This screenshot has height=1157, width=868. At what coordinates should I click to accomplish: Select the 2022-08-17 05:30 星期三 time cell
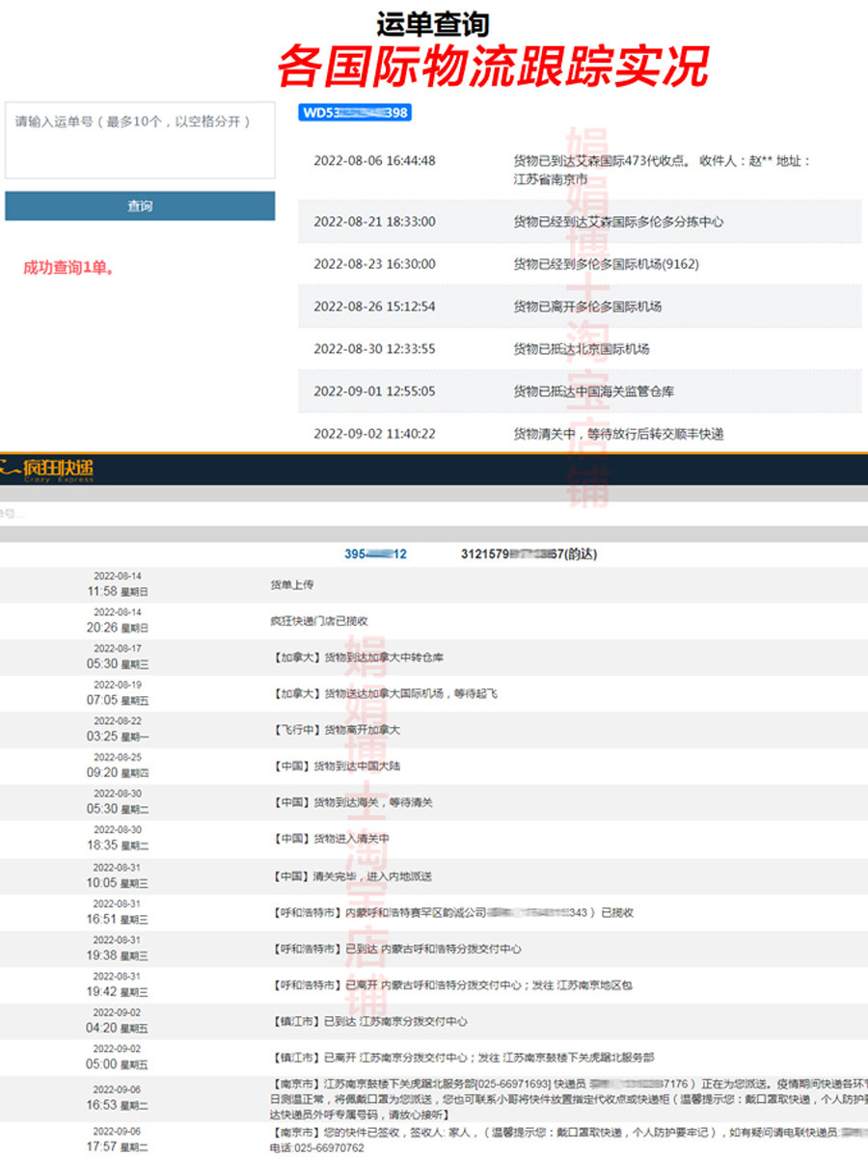click(x=118, y=657)
